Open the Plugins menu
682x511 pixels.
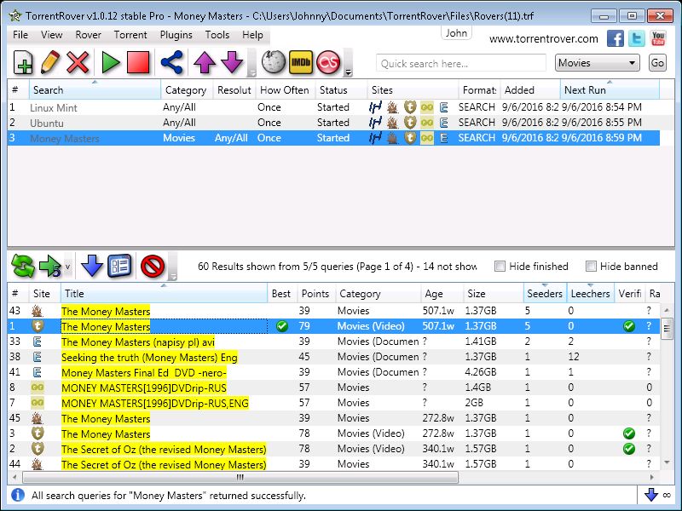(x=176, y=35)
